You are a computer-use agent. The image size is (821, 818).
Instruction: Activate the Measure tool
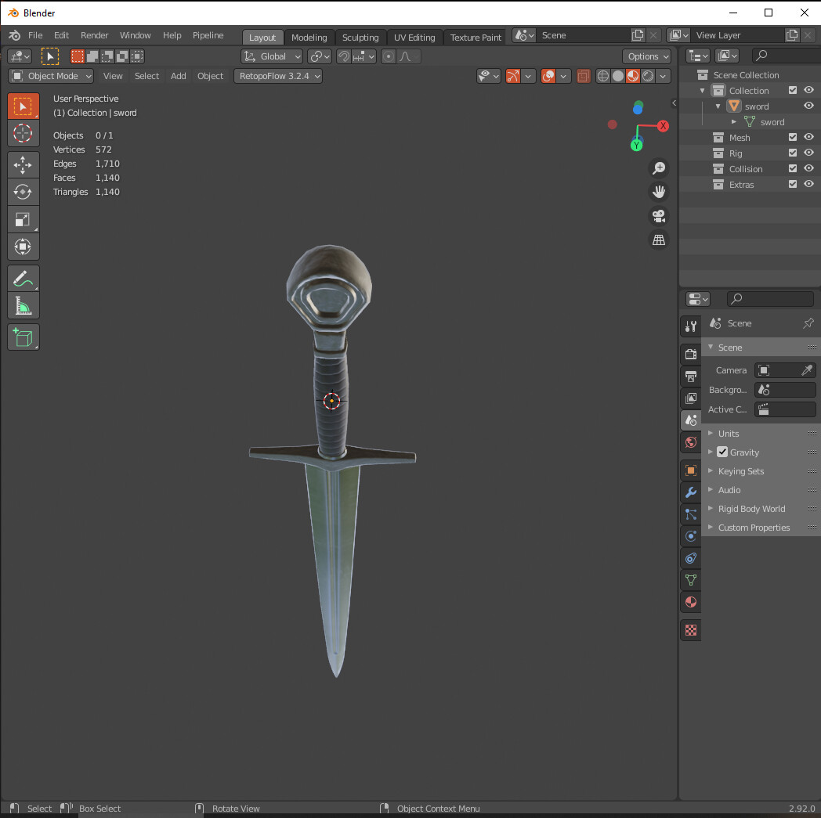[24, 305]
